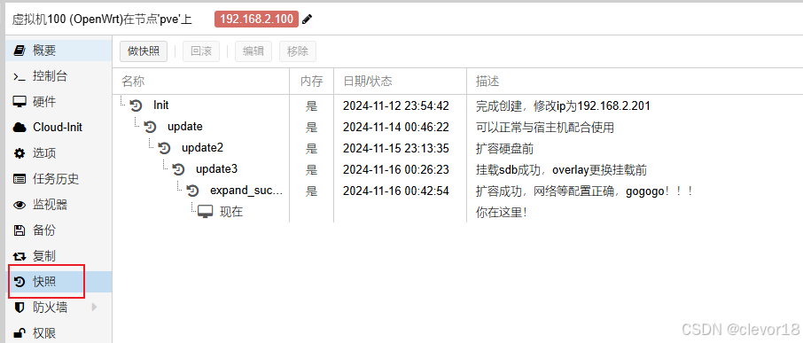803x343 pixels.
Task: Select the update snapshot row
Action: click(457, 127)
